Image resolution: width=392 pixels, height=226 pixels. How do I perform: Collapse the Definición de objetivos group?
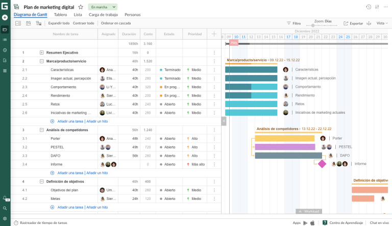42,182
